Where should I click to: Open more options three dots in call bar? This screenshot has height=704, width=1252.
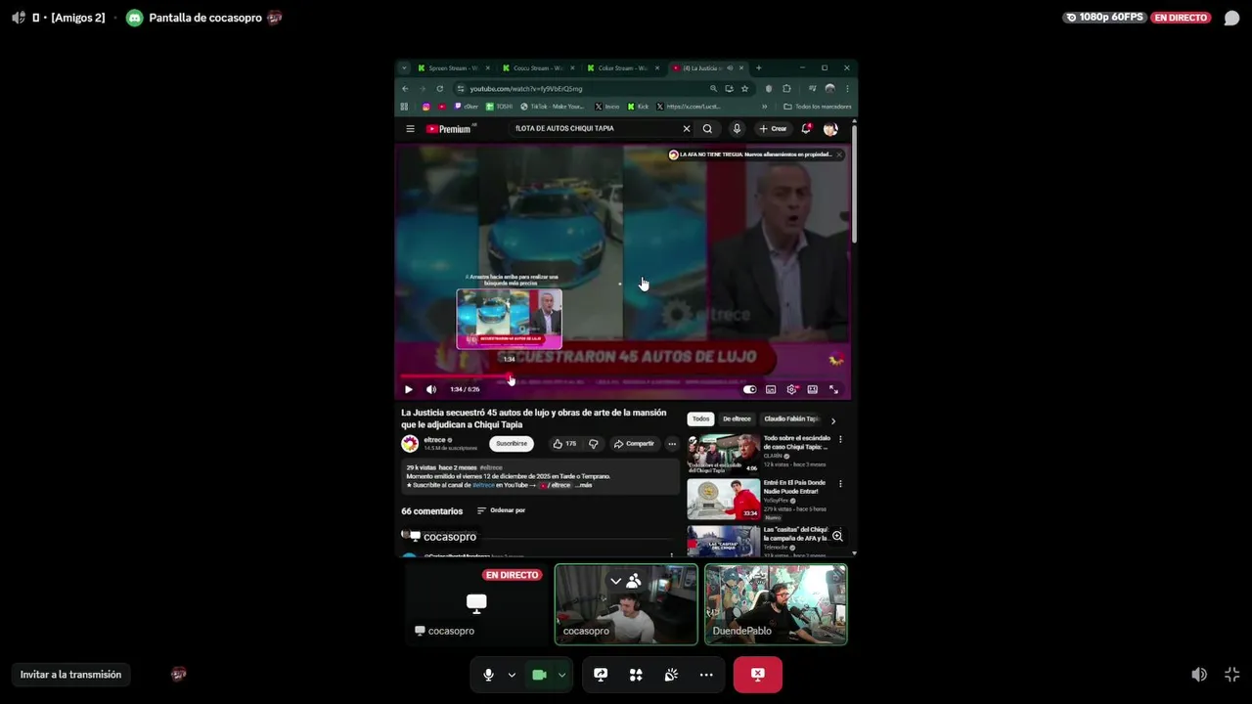pos(706,675)
